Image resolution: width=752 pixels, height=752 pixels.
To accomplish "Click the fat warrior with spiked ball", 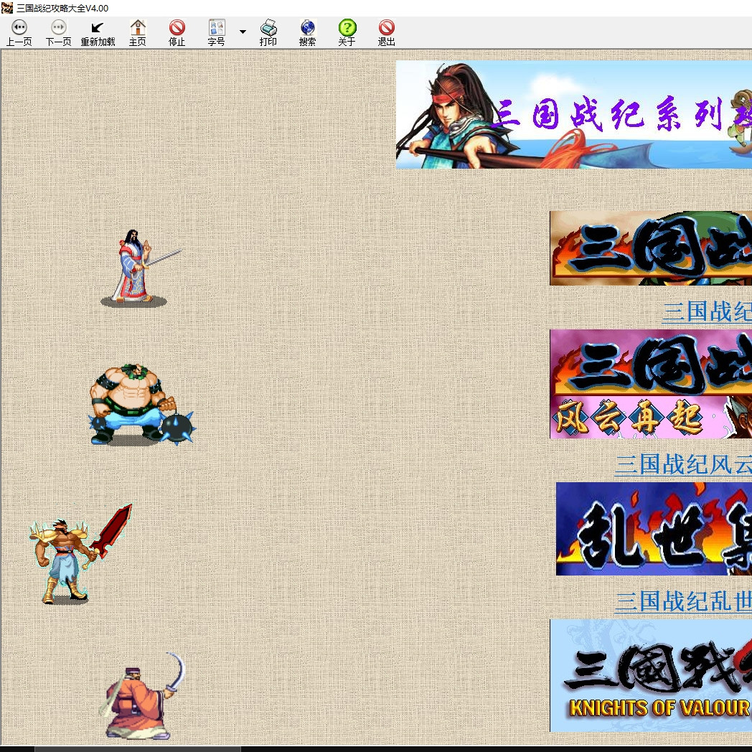I will coord(142,405).
